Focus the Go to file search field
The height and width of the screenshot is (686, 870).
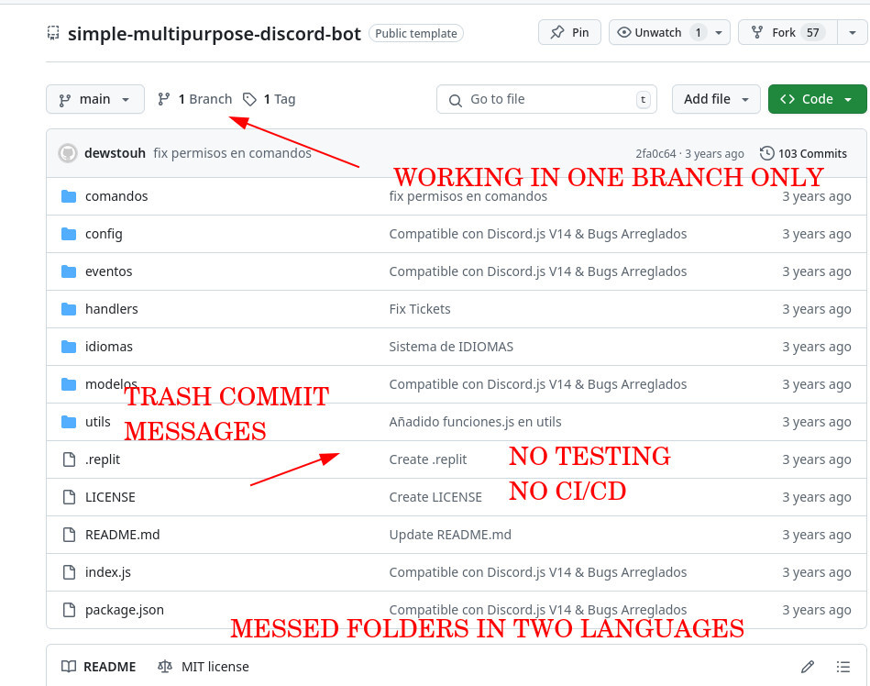coord(546,99)
